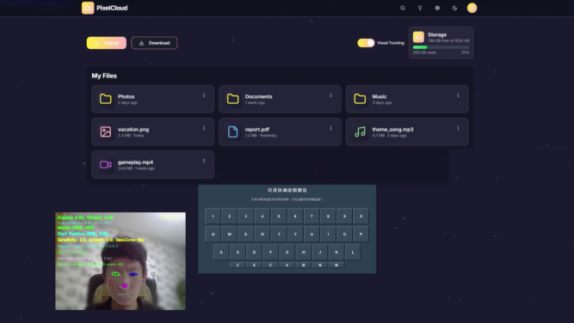Click the report.pdf document icon
Image resolution: width=574 pixels, height=323 pixels.
coord(232,131)
